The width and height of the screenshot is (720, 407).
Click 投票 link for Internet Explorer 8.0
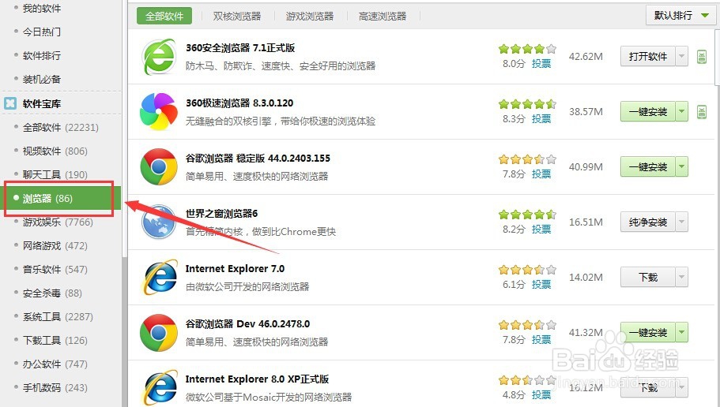(x=541, y=394)
